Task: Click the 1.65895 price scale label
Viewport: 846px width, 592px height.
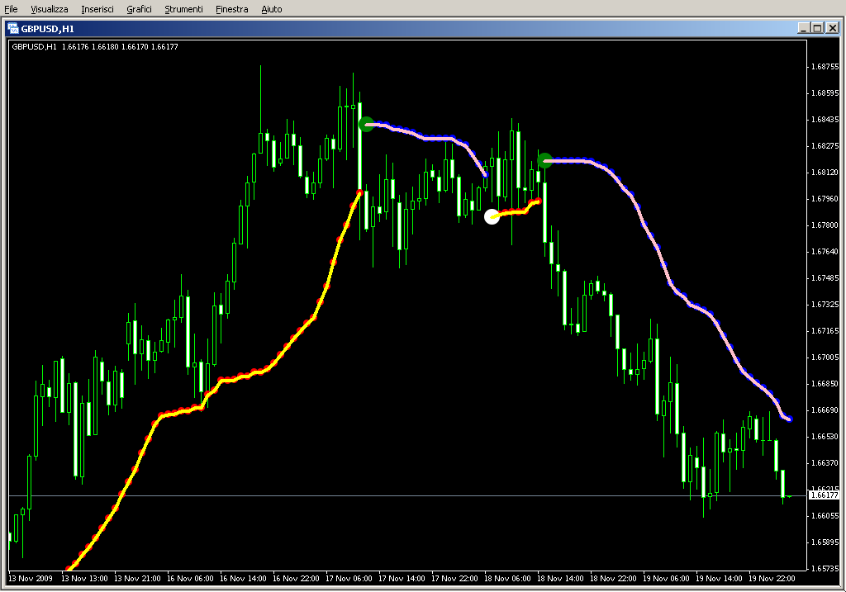Action: [825, 542]
